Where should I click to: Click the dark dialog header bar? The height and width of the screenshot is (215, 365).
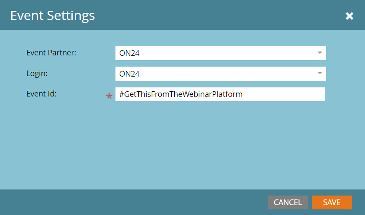point(216,16)
